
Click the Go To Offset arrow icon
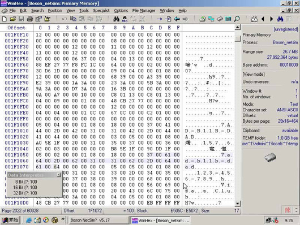160,19
